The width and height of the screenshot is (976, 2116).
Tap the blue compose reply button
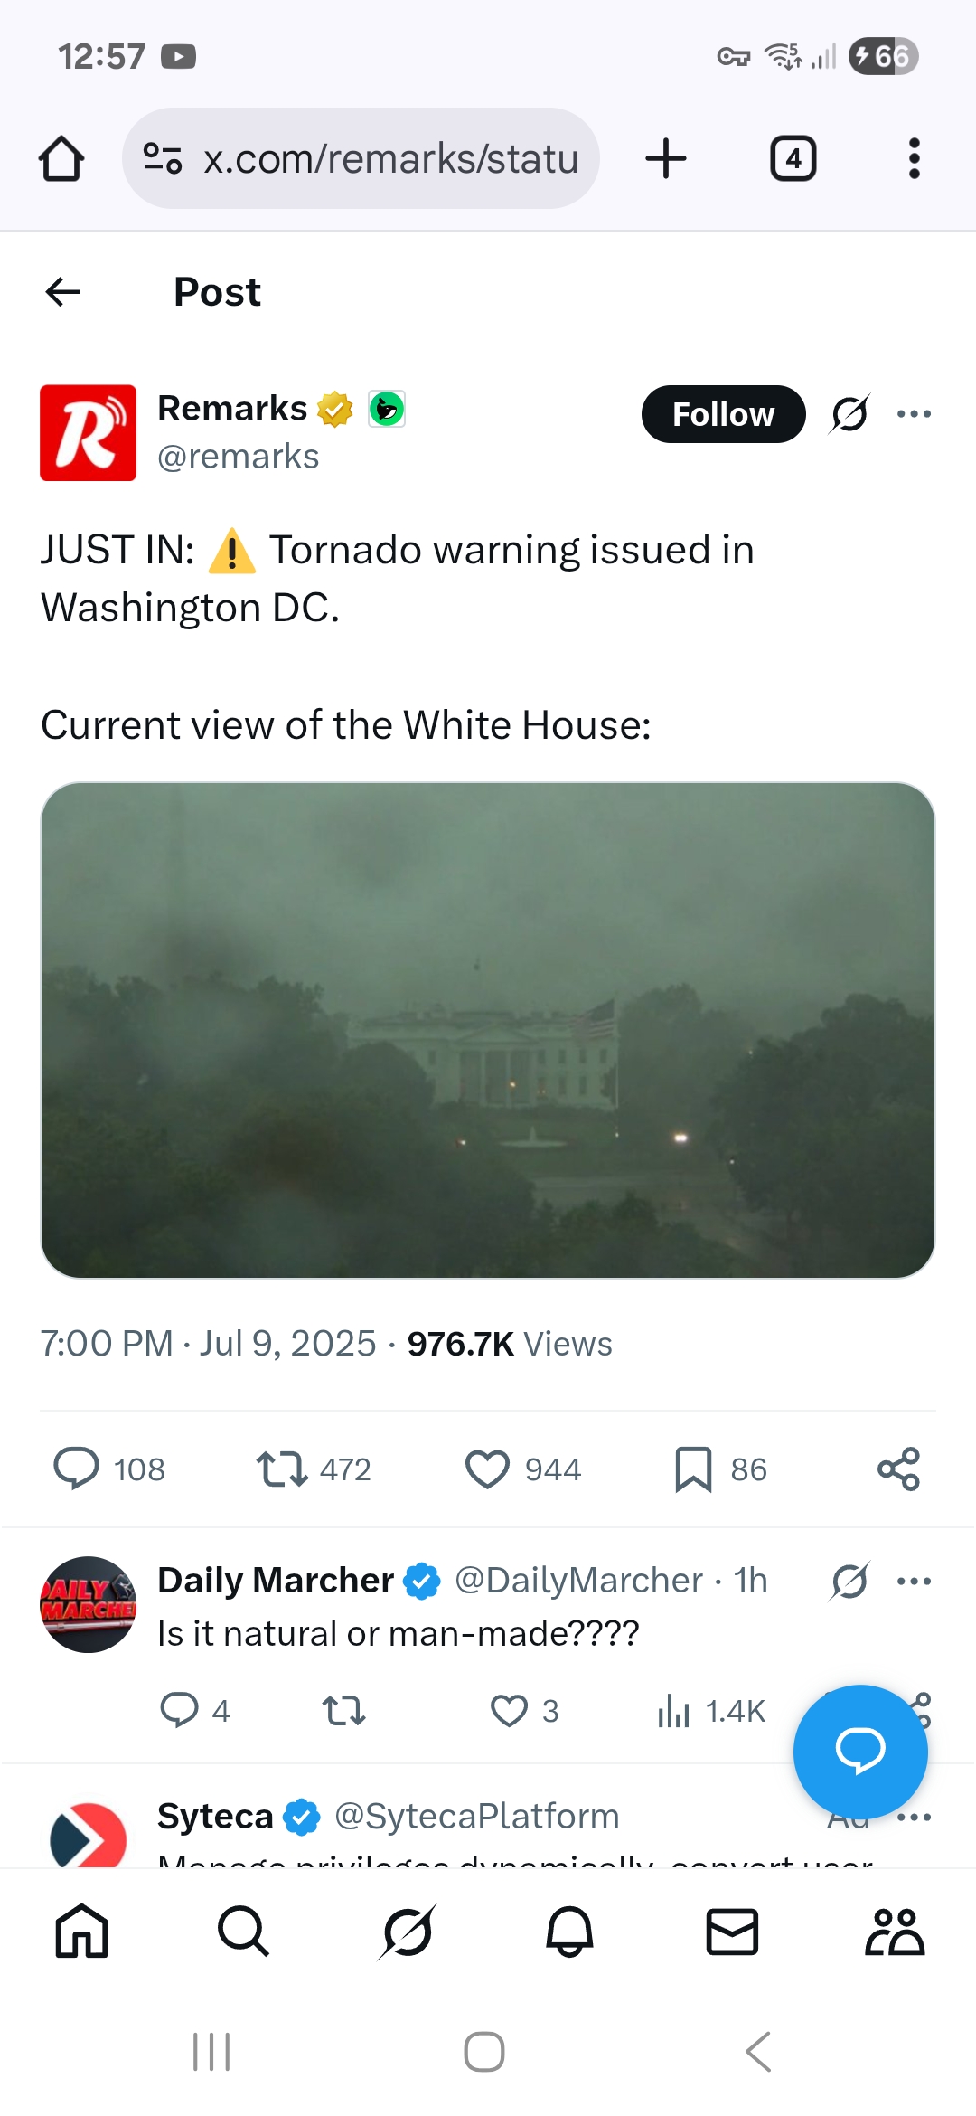pyautogui.click(x=859, y=1752)
